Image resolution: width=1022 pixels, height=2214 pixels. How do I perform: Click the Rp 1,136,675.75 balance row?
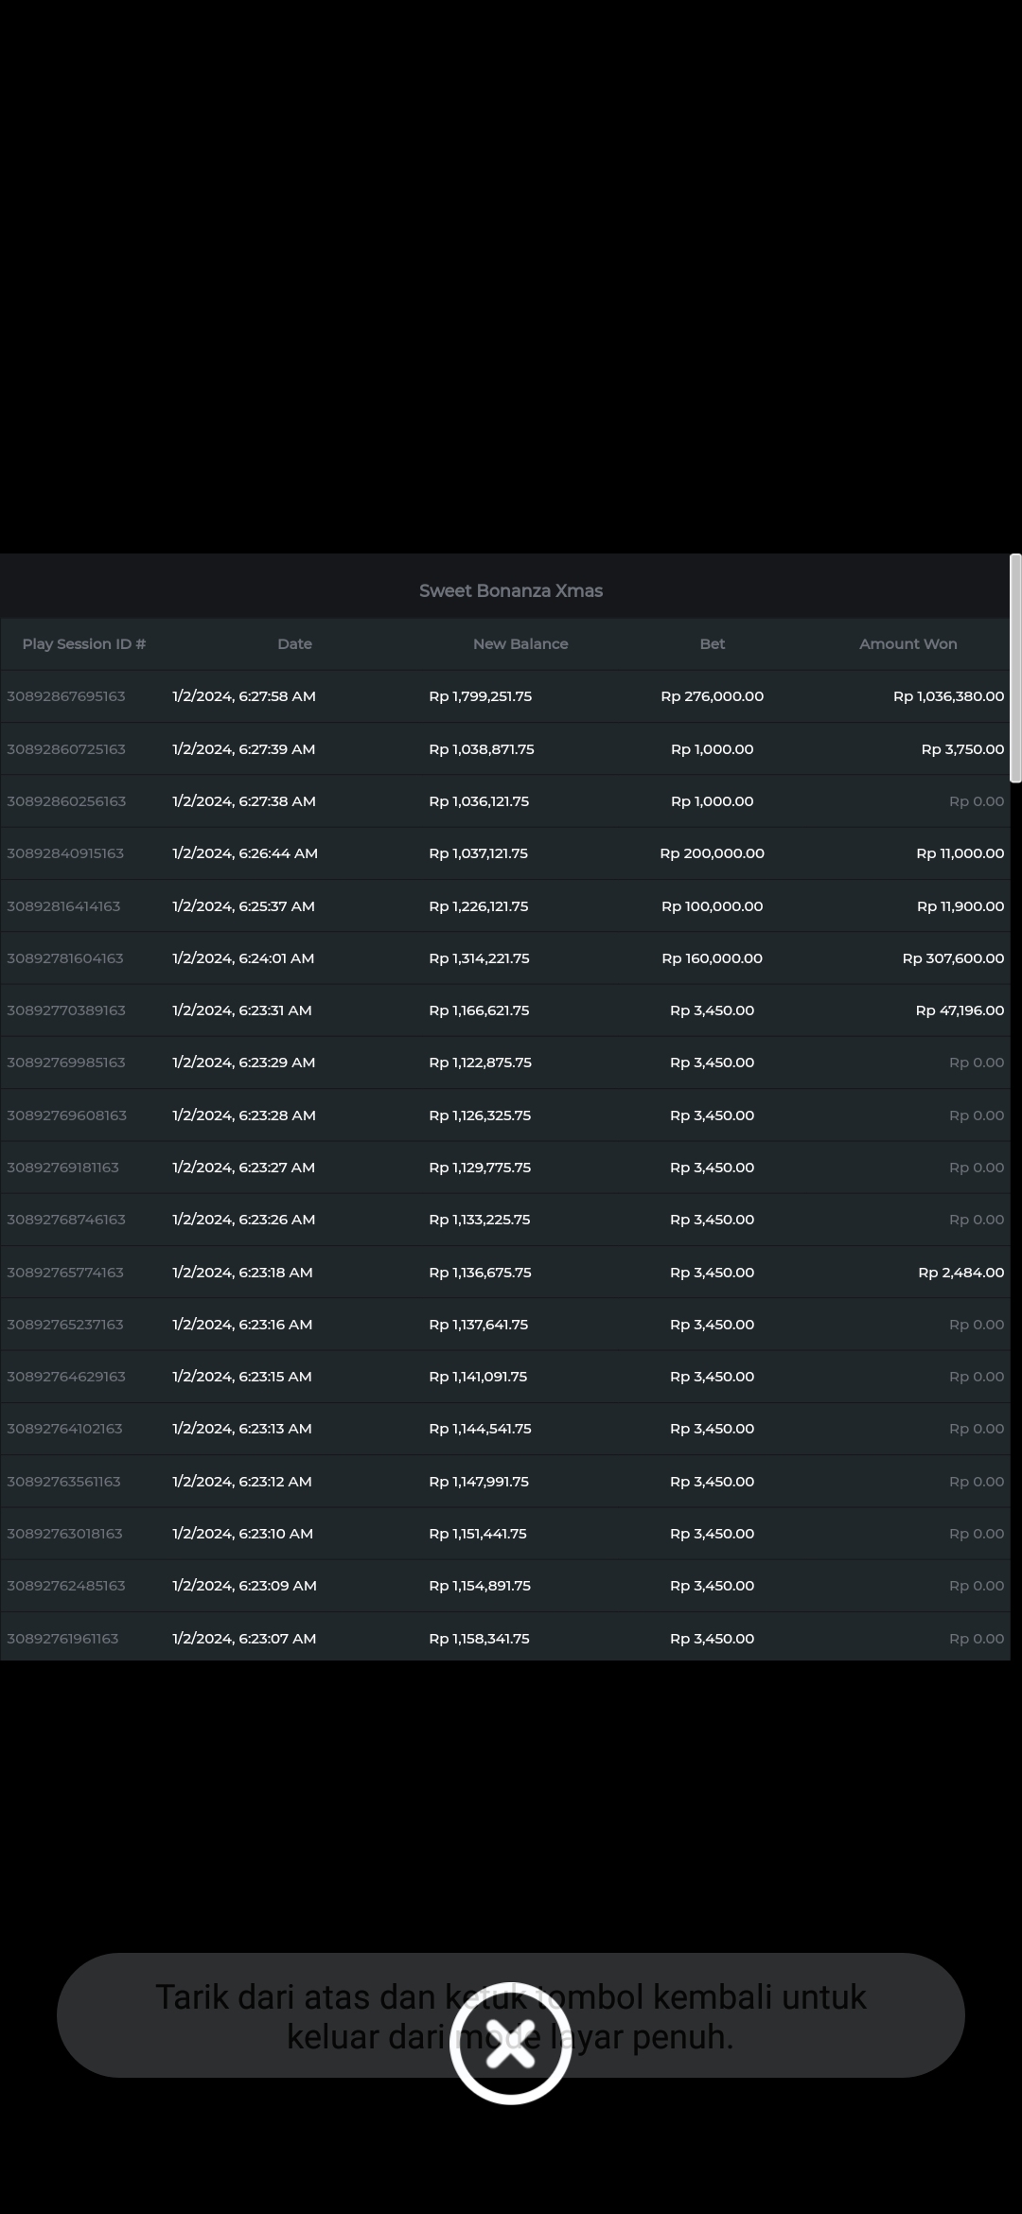[480, 1273]
